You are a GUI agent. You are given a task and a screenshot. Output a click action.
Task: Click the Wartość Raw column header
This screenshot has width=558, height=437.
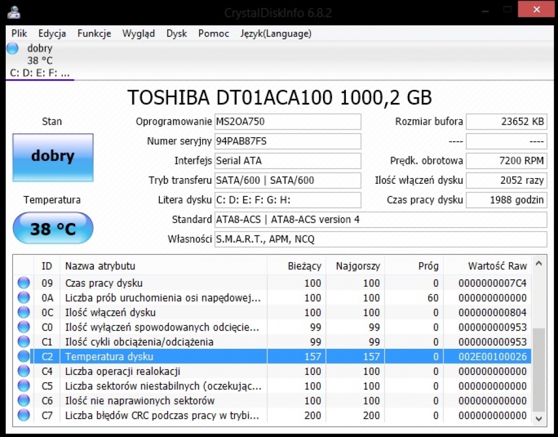tap(487, 266)
